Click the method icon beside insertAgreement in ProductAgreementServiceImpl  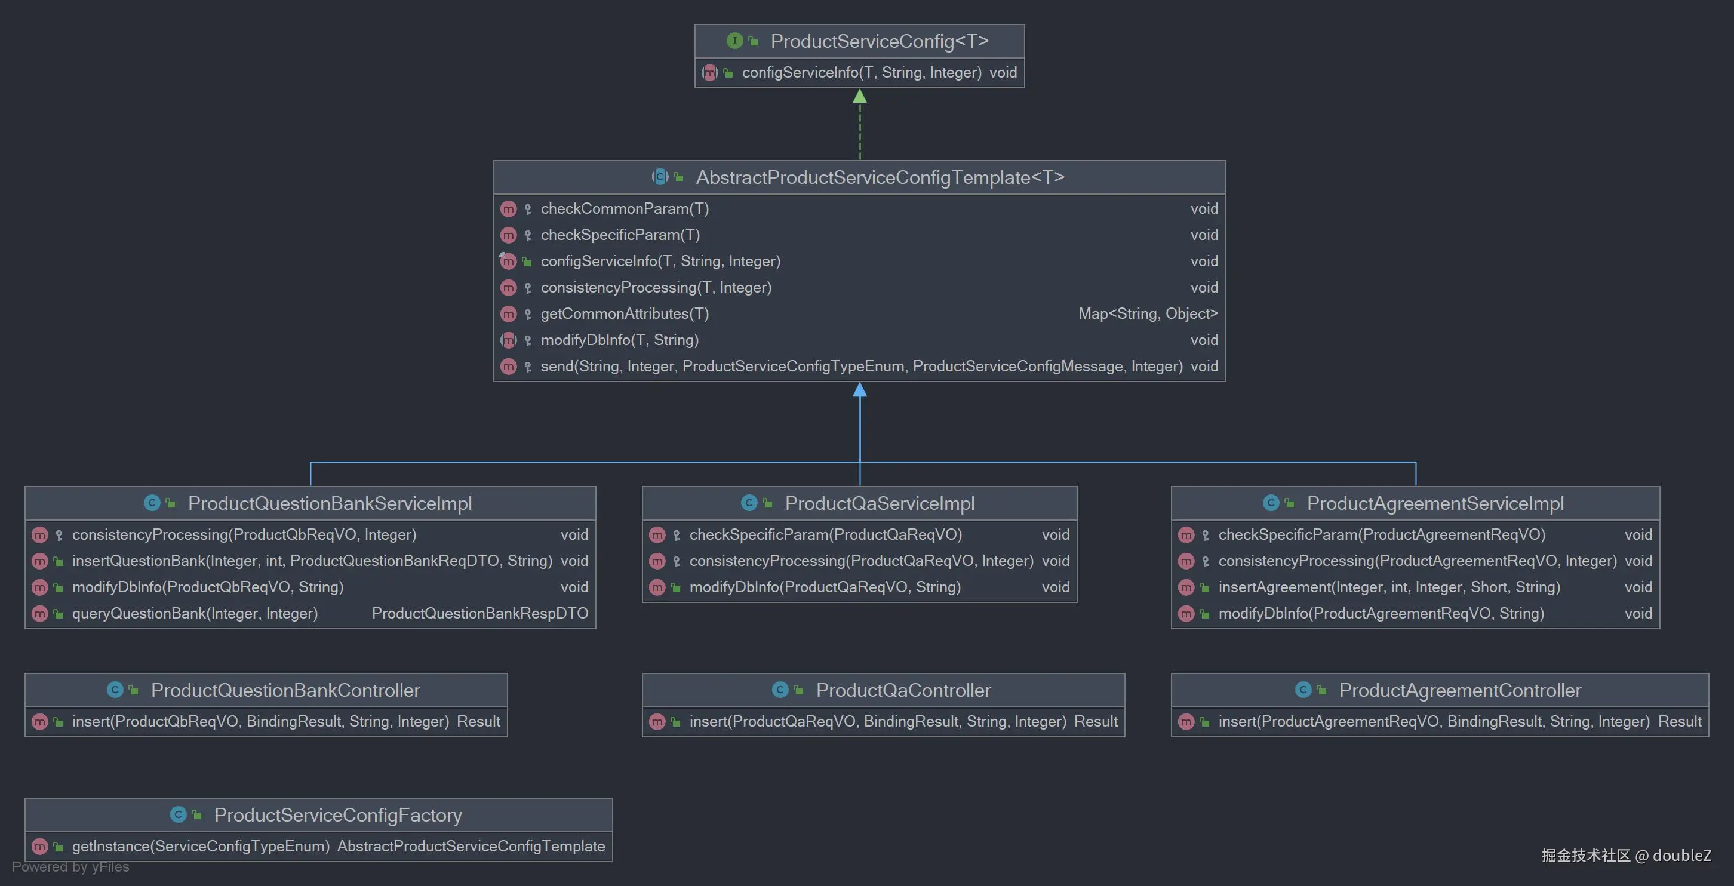click(1186, 587)
